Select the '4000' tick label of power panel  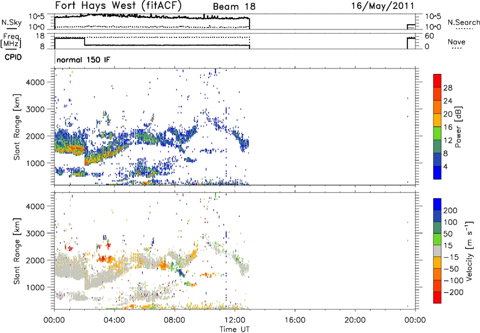[35, 82]
